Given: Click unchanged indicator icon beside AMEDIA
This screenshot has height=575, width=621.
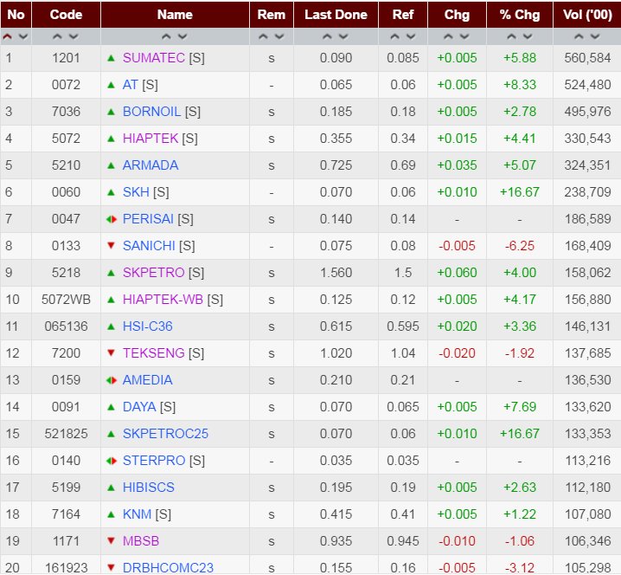Looking at the screenshot, I should click(112, 380).
